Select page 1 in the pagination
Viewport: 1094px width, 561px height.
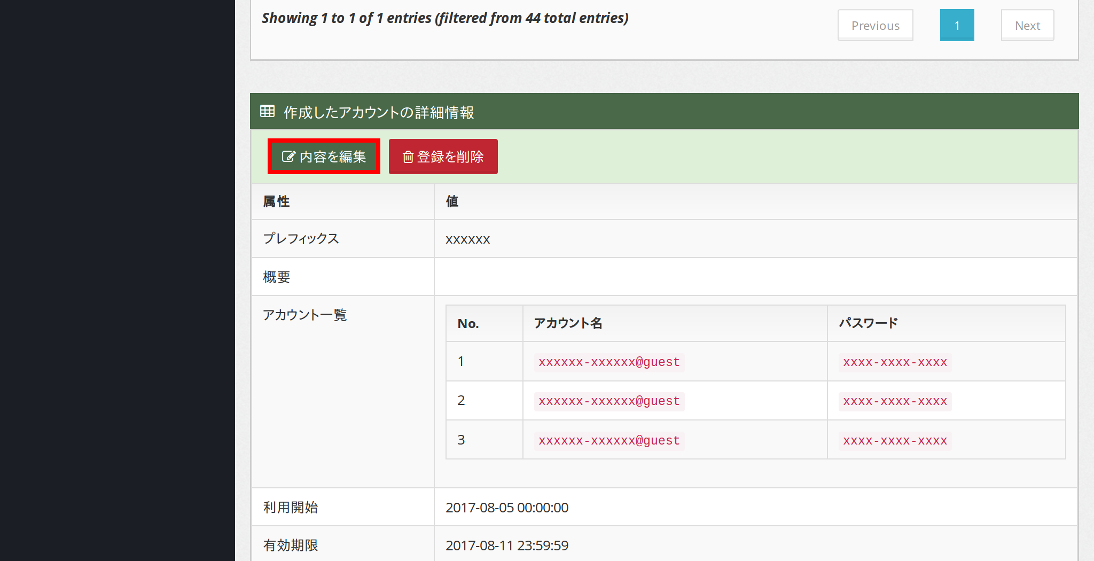point(957,26)
